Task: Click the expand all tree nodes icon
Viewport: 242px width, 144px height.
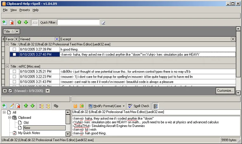Action: 41,106
